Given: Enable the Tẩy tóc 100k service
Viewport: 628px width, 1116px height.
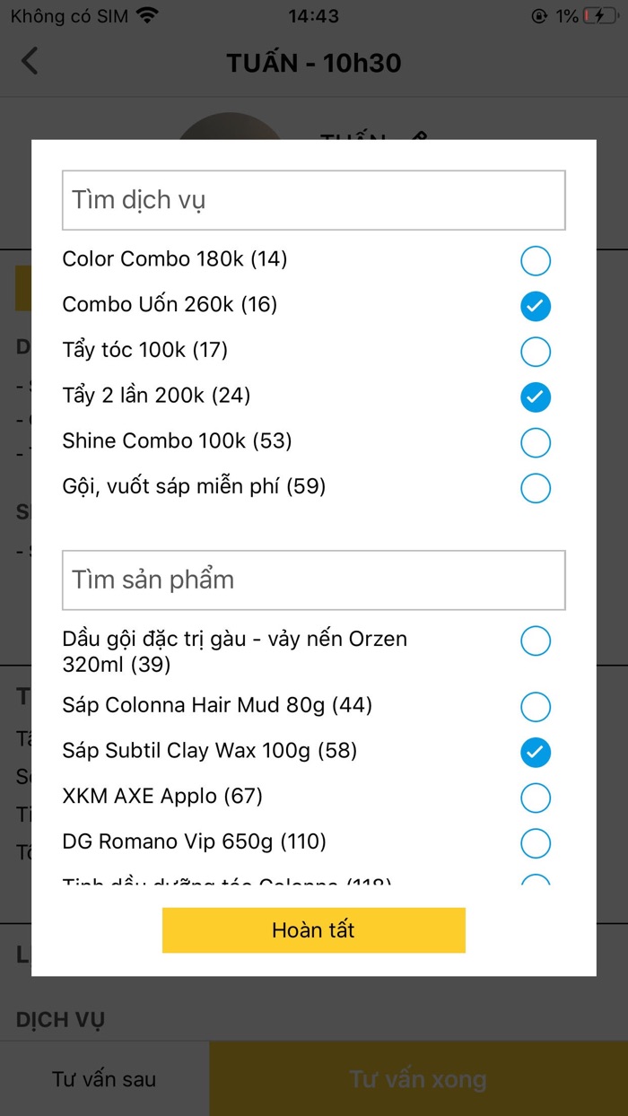Looking at the screenshot, I should pyautogui.click(x=535, y=352).
